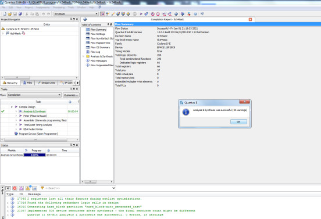Open the message search dropdown arrow
Image resolution: width=321 pixels, height=219 pixels.
[113, 188]
